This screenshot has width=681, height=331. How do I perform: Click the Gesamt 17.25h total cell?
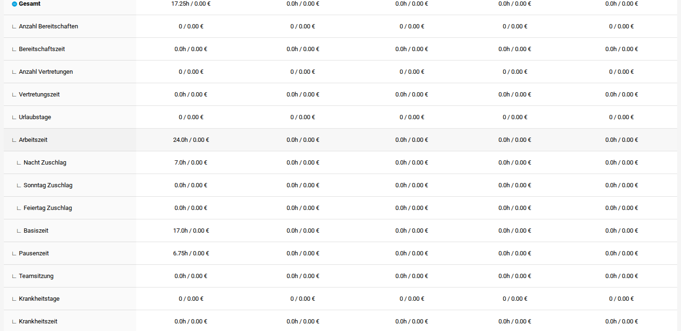(191, 4)
